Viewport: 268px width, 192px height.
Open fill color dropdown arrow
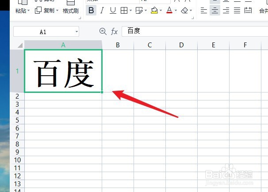coord(161,11)
